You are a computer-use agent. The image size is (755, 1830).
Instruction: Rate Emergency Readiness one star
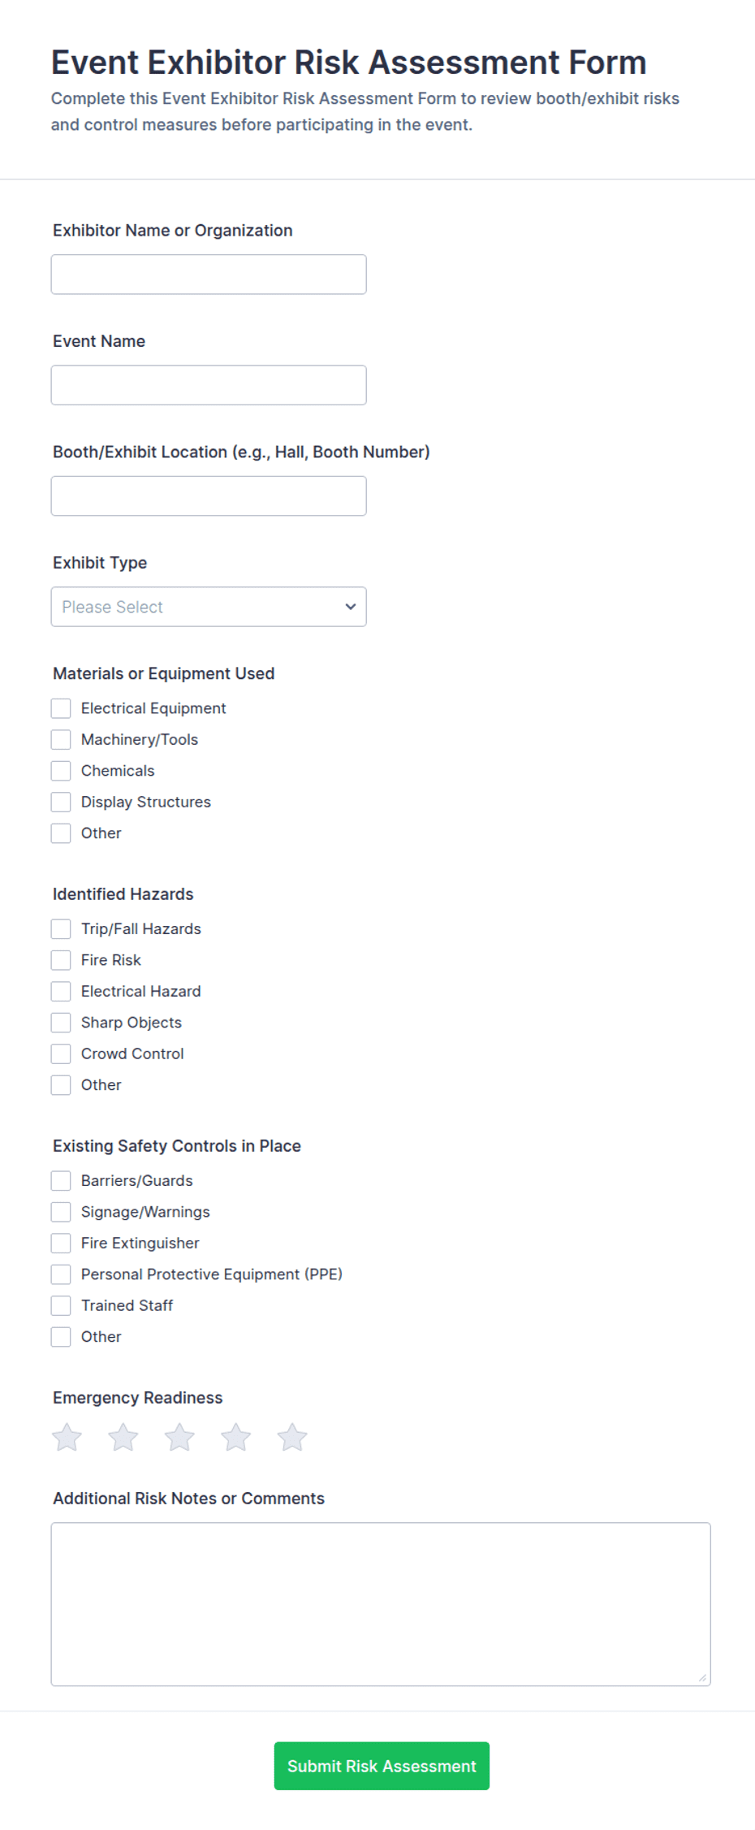tap(67, 1437)
